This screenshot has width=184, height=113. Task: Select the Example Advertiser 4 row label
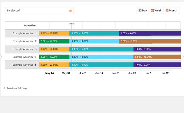(x=24, y=57)
